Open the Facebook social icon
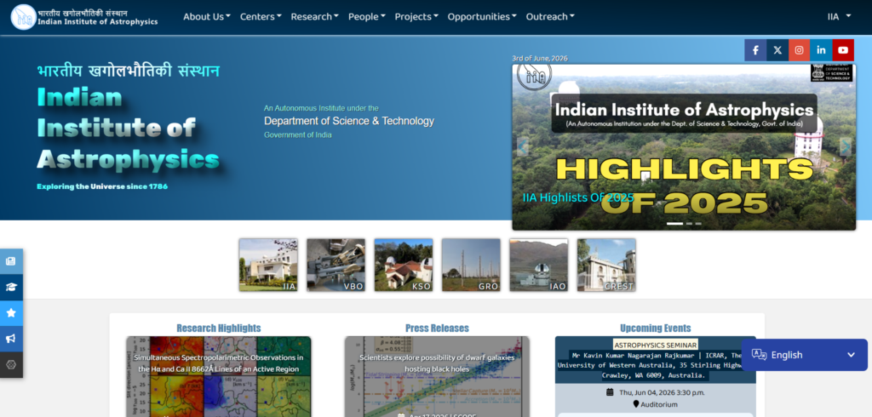This screenshot has width=872, height=417. point(755,50)
